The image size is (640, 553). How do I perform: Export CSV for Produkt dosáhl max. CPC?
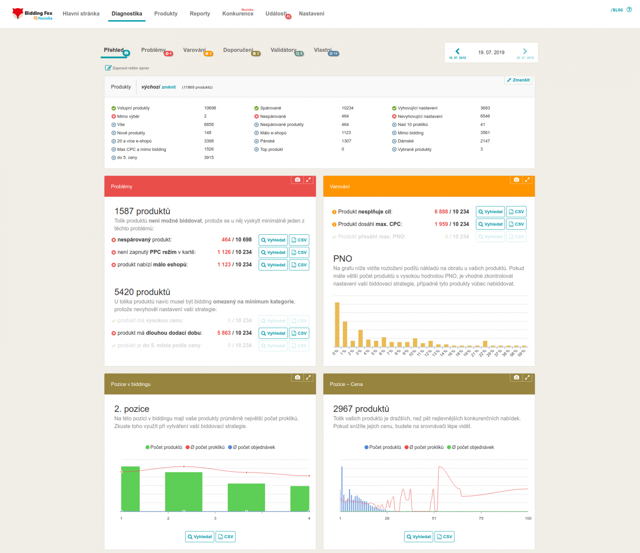(516, 224)
